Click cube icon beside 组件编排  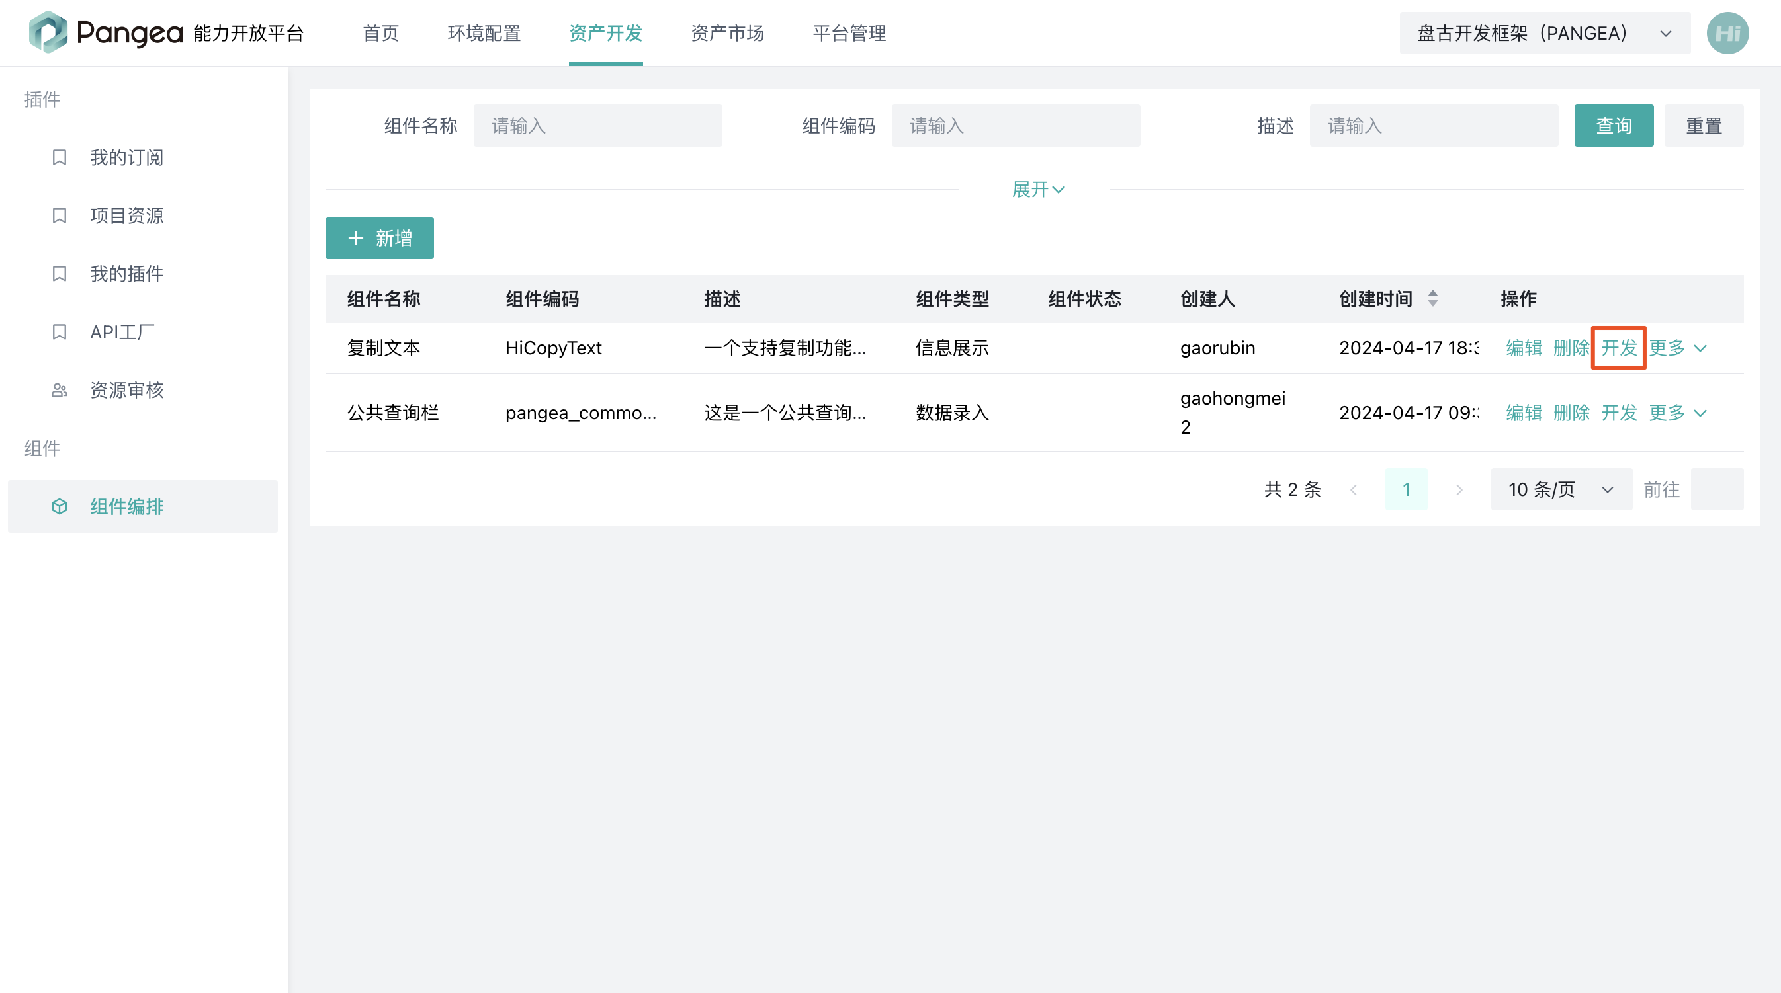(60, 506)
